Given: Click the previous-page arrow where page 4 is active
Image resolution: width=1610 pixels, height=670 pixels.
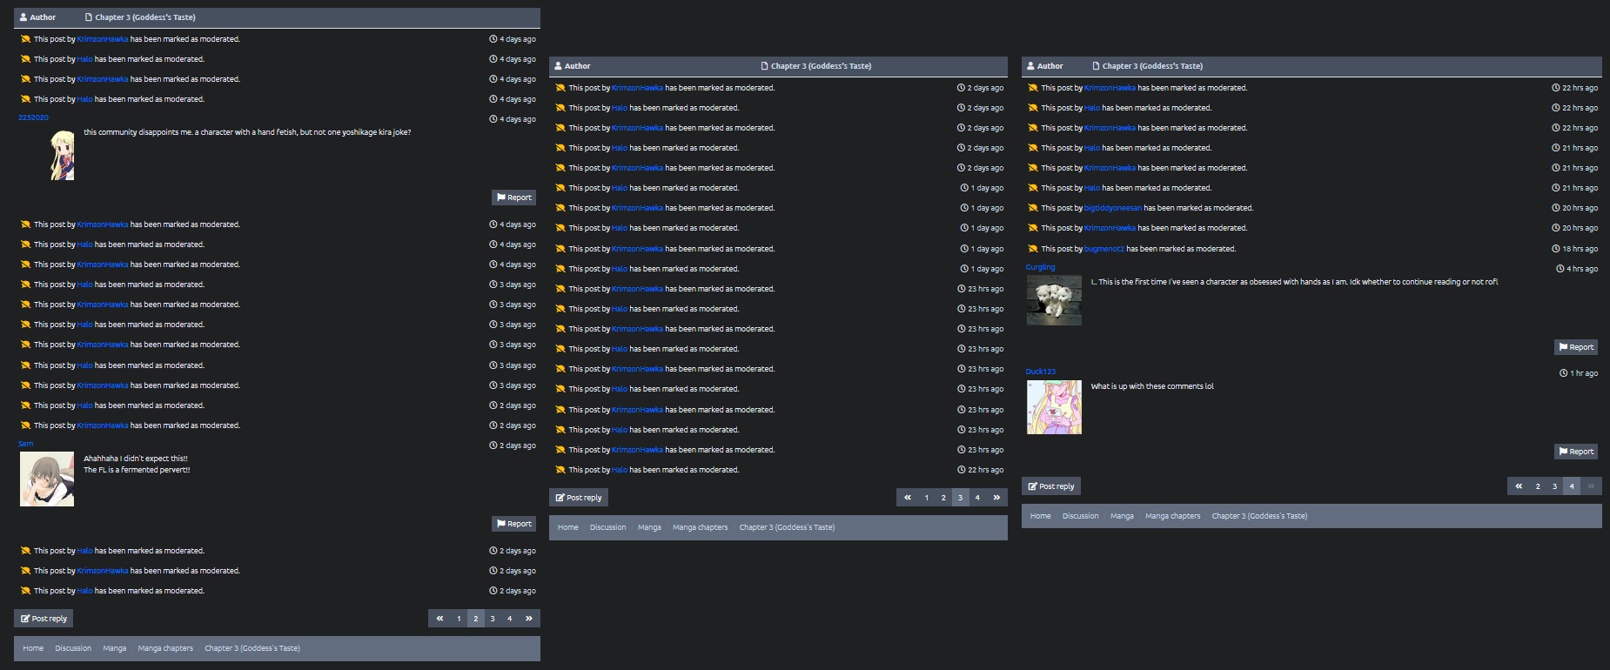Looking at the screenshot, I should point(1519,486).
